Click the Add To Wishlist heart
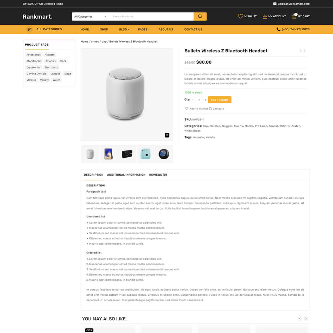Screen dimensions: 333x333 click(187, 109)
